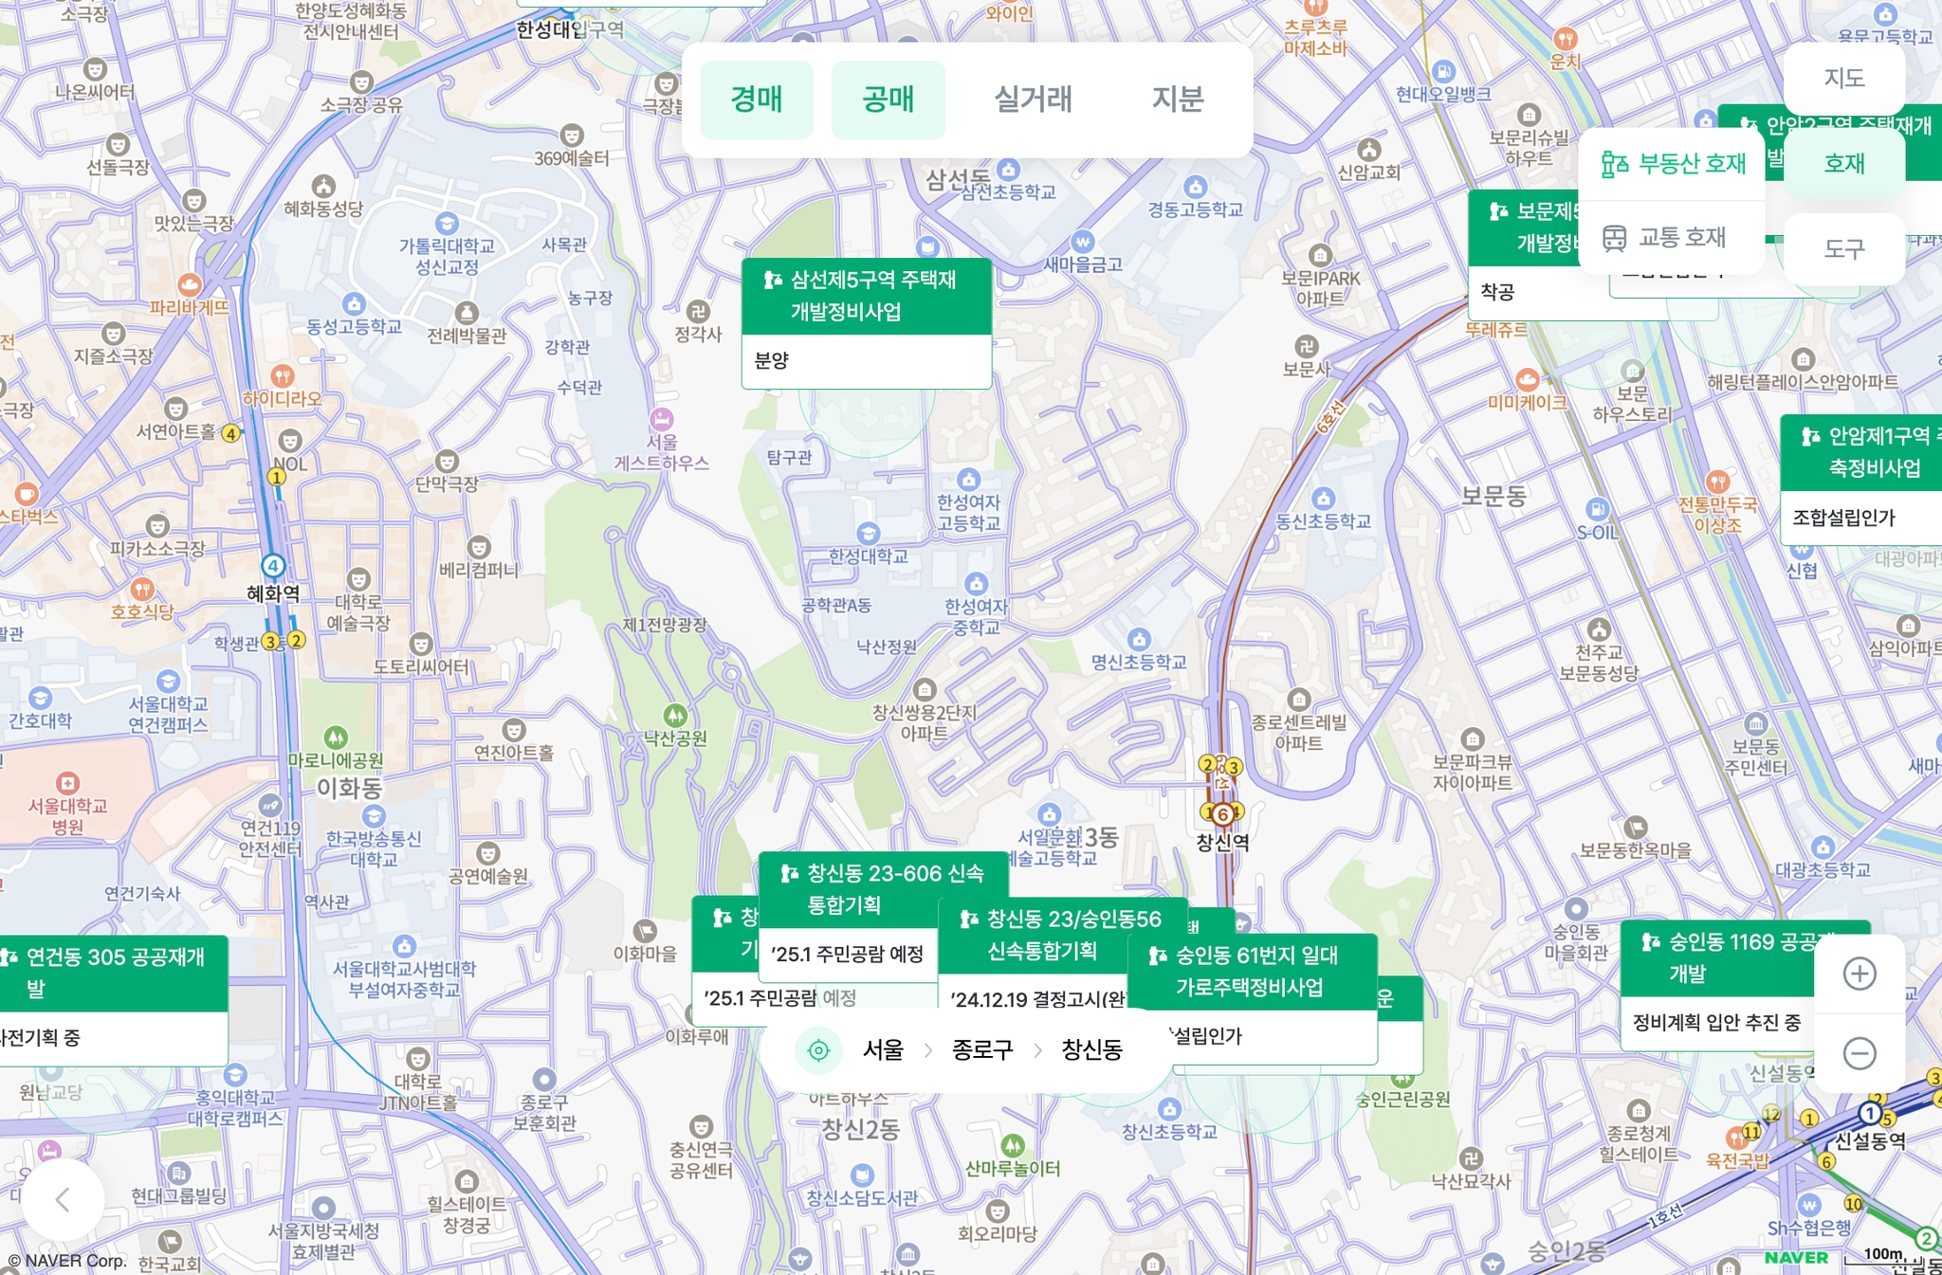Click the zoom out minus icon

point(1859,1053)
